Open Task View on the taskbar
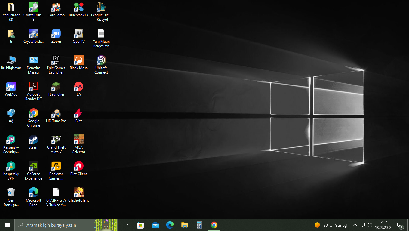The width and height of the screenshot is (409, 231). click(x=125, y=225)
